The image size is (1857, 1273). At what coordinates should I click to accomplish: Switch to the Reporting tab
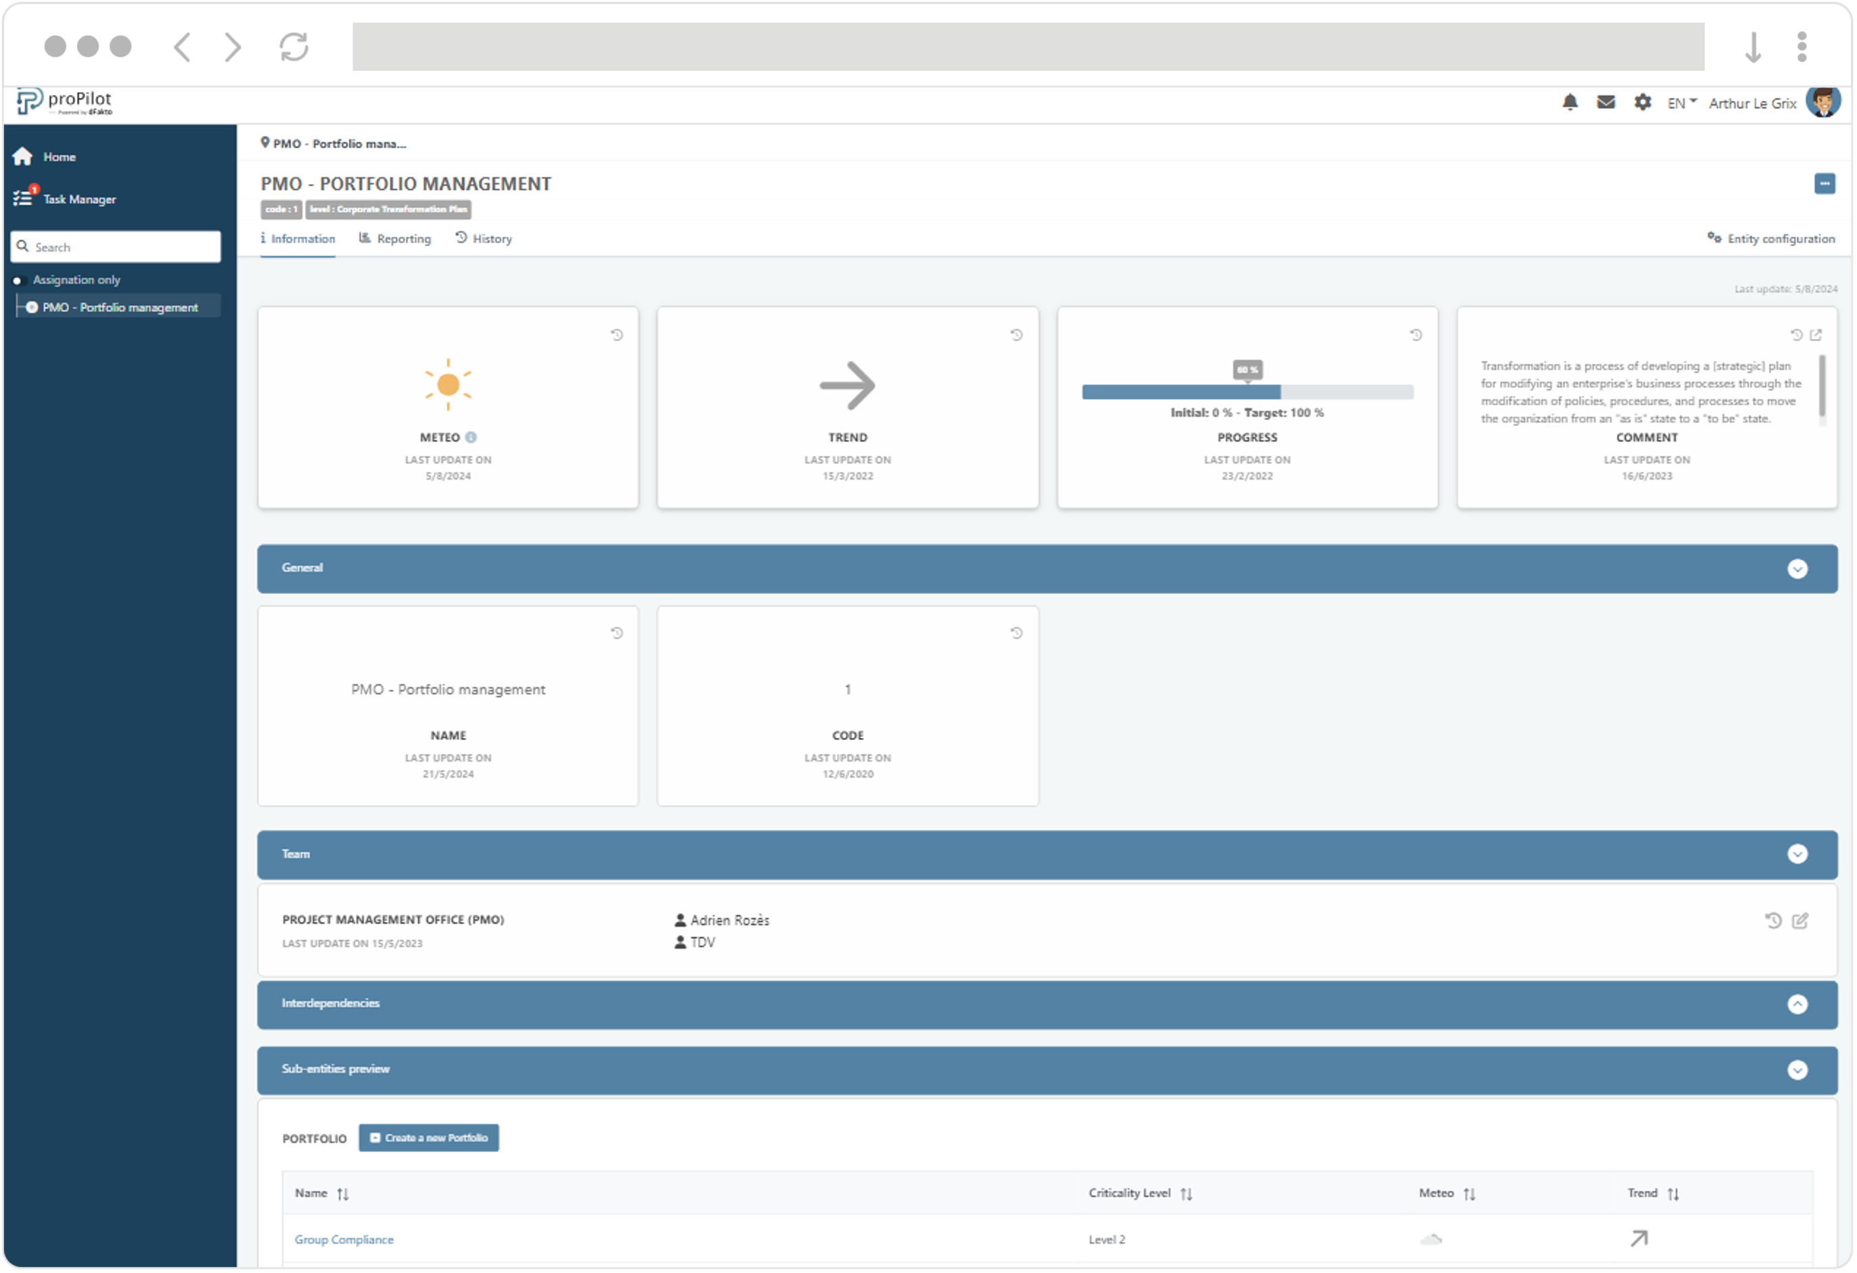coord(396,239)
